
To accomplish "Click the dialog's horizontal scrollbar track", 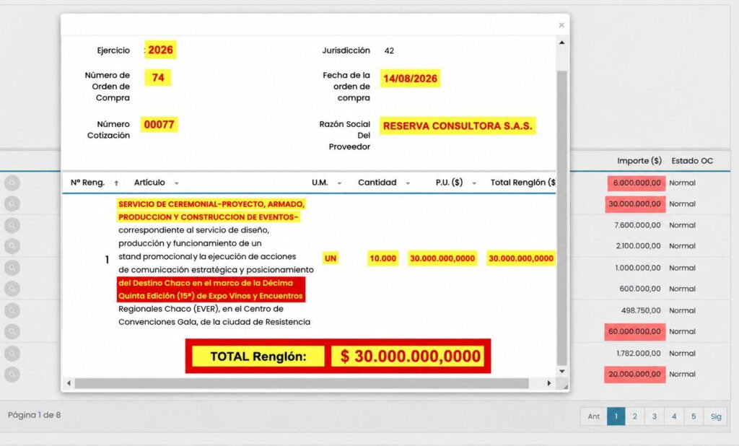I will point(302,383).
